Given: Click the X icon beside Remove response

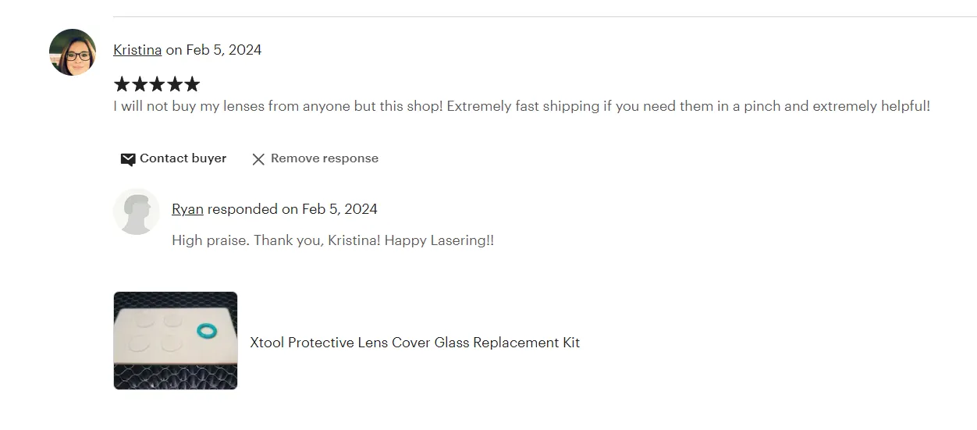Looking at the screenshot, I should (x=258, y=159).
